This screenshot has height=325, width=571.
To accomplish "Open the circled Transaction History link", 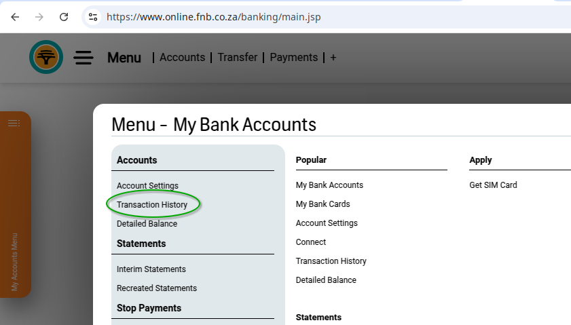I will point(152,204).
